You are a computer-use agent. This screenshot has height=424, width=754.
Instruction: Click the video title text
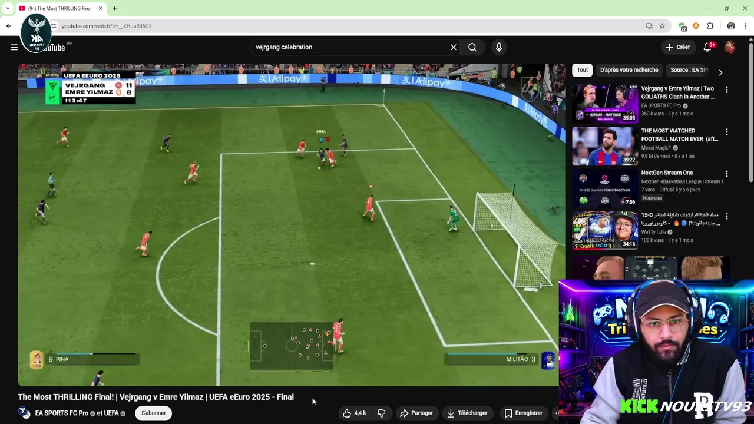point(156,397)
